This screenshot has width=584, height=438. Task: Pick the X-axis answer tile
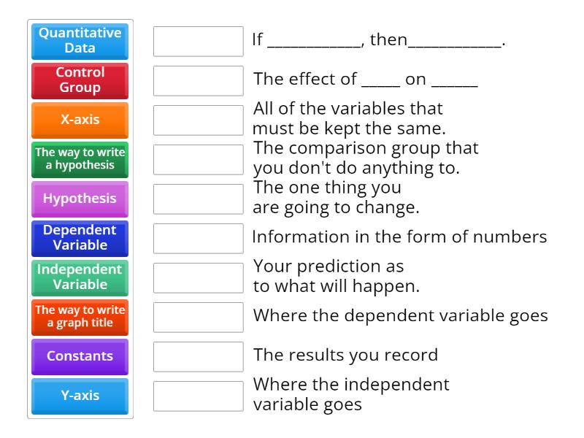point(79,120)
